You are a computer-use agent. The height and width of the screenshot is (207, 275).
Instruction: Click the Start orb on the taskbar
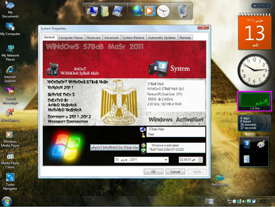[x=6, y=202]
